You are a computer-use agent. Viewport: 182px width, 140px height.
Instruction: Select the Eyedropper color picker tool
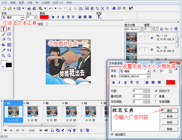pos(3,50)
